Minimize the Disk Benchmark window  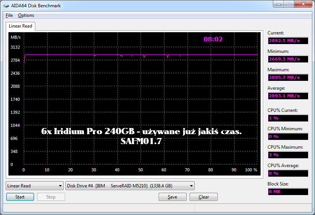tap(279, 4)
